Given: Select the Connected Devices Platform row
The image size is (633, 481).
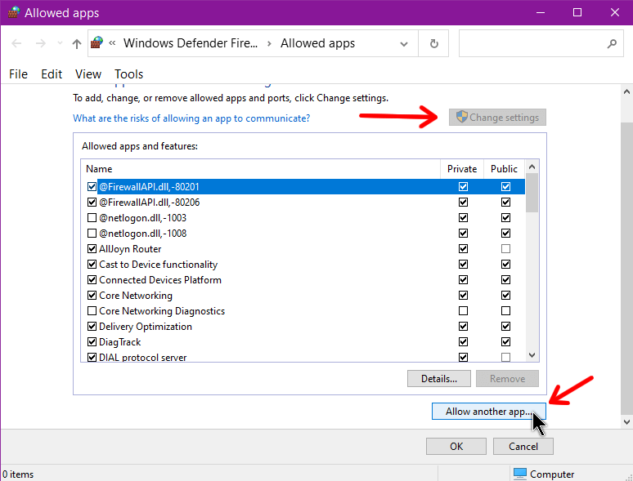Looking at the screenshot, I should (x=303, y=280).
